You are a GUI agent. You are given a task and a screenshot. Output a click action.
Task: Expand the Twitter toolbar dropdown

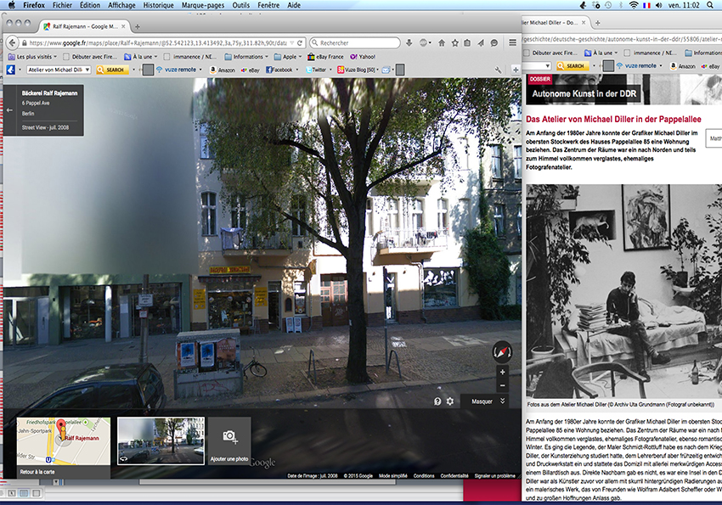tap(330, 70)
